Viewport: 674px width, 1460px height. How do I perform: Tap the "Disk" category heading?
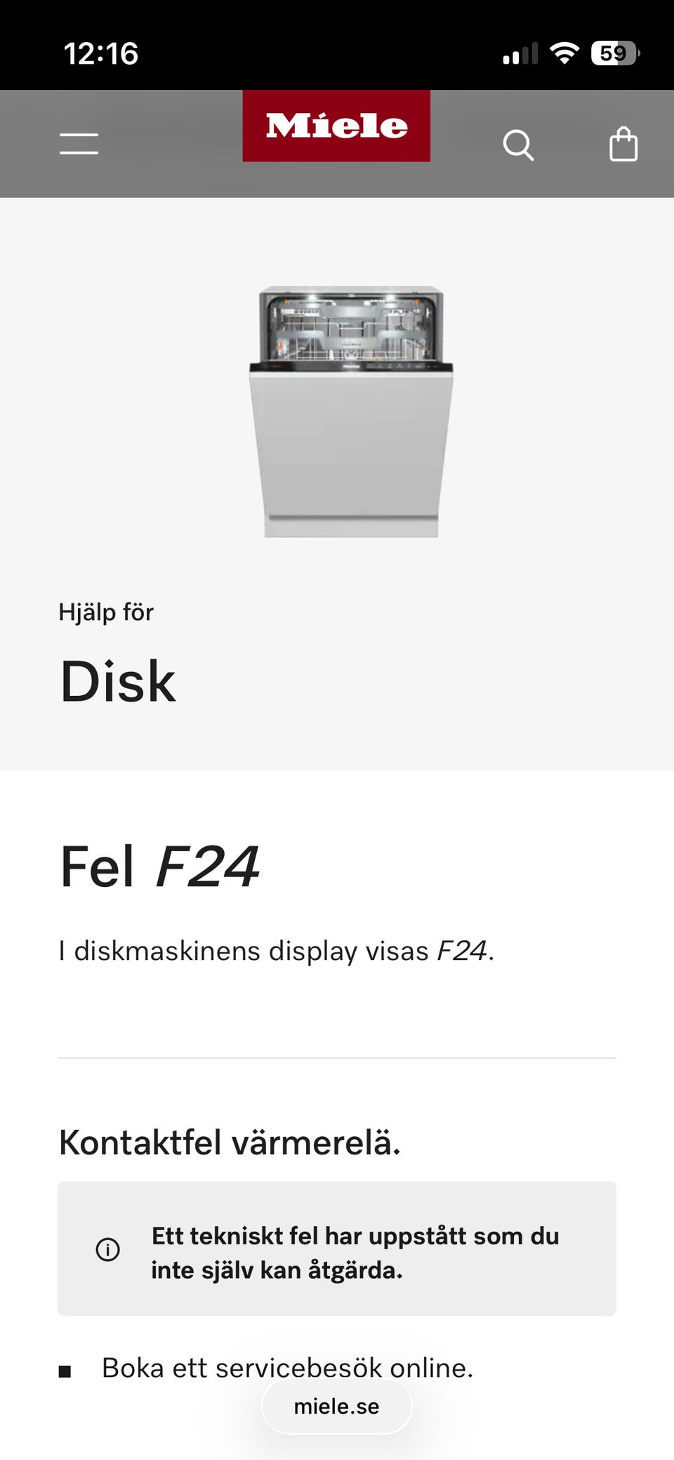pos(118,682)
